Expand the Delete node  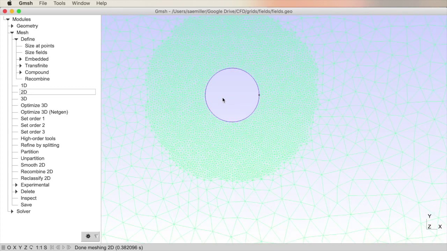[16, 191]
